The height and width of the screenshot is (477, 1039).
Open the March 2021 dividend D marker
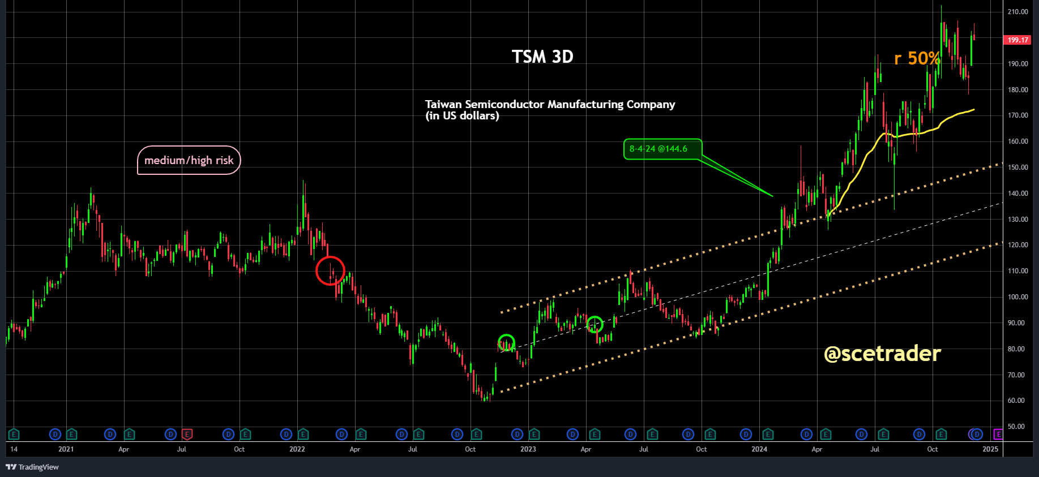(110, 435)
